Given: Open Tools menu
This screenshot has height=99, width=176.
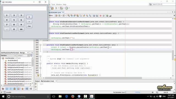Looking at the screenshot, I should click(x=53, y=4).
